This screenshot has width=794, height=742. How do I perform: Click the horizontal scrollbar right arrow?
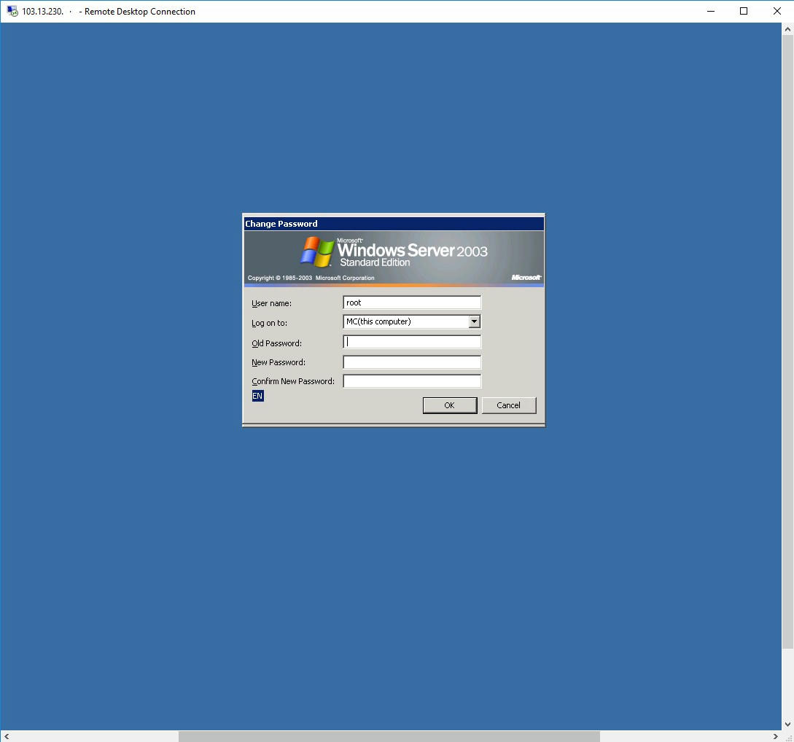[775, 736]
